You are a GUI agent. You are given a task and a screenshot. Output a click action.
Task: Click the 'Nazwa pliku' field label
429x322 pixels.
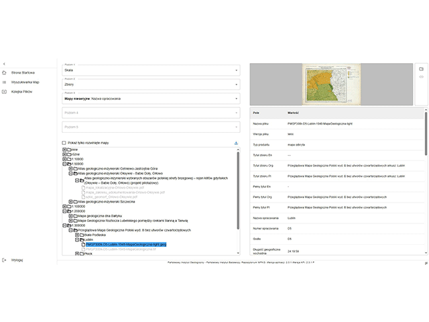click(261, 123)
